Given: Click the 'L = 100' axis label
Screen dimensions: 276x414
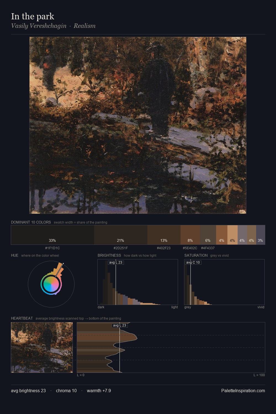Looking at the screenshot, I should pos(259,375).
